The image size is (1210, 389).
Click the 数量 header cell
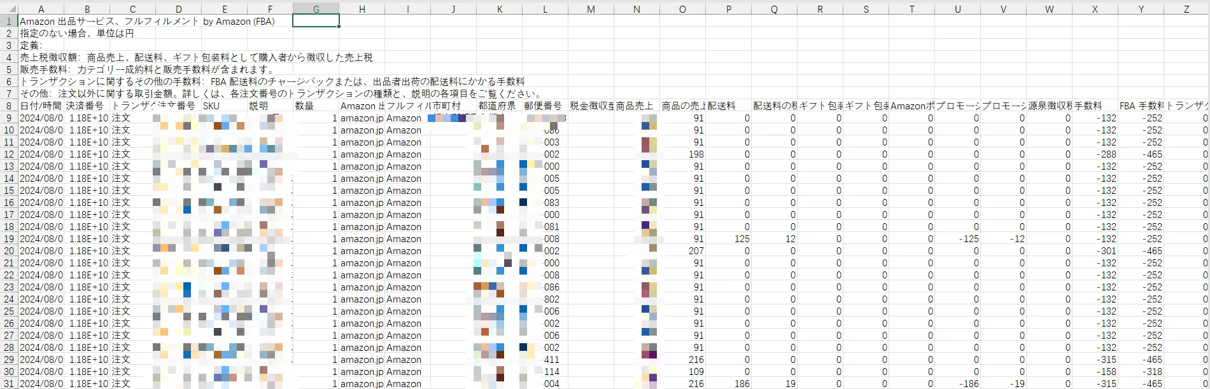pyautogui.click(x=316, y=106)
